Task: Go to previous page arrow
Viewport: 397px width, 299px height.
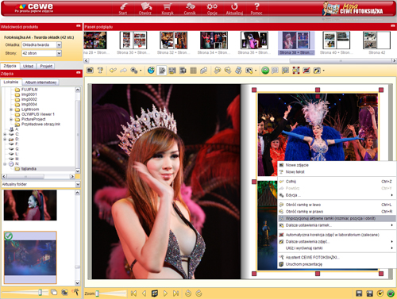Action: pyautogui.click(x=145, y=293)
